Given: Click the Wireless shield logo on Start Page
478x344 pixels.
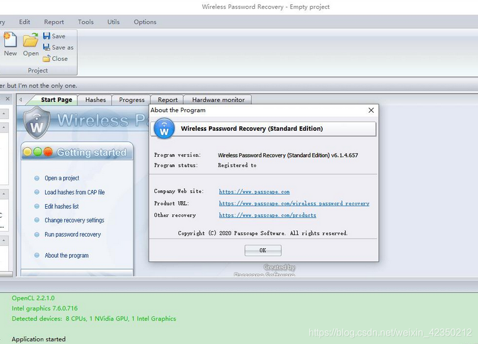Looking at the screenshot, I should [x=37, y=122].
